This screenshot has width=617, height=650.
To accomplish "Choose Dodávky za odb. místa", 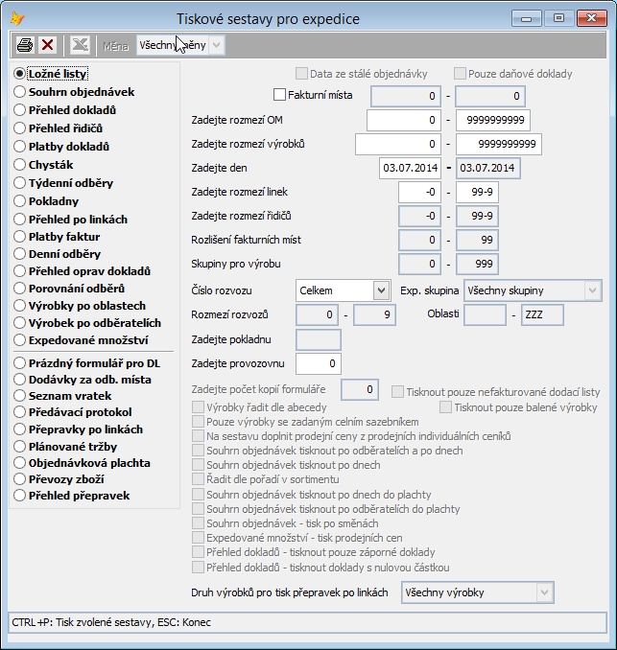I will [x=19, y=380].
